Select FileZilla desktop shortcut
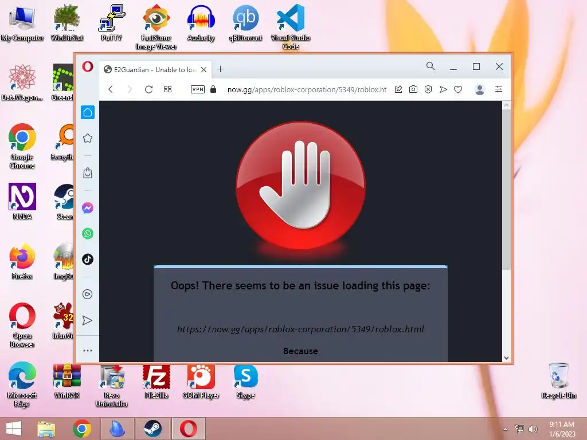 tap(156, 381)
